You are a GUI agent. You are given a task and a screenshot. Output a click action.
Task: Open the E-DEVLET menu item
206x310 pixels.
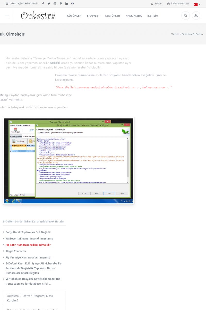point(93,16)
